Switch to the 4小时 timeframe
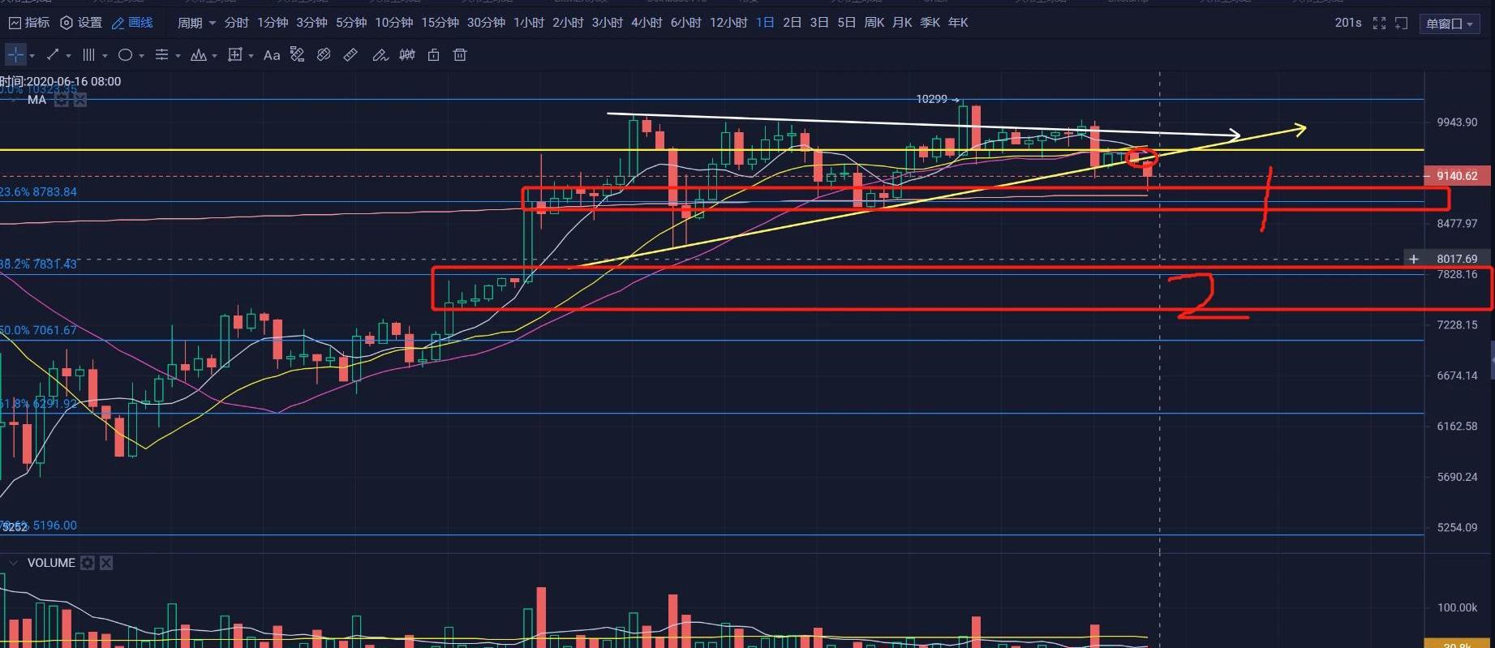This screenshot has height=648, width=1495. pyautogui.click(x=647, y=23)
